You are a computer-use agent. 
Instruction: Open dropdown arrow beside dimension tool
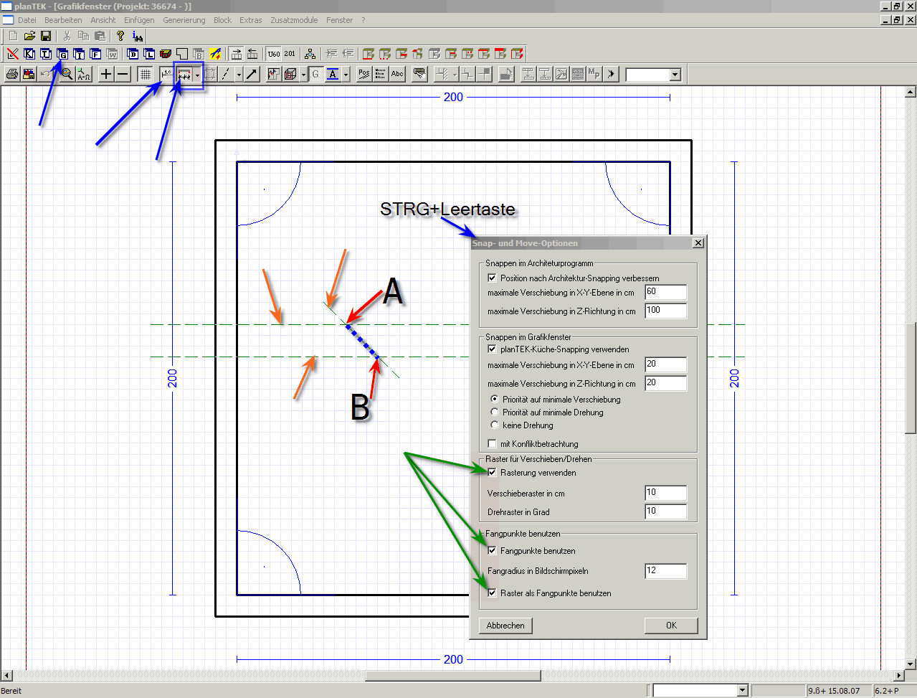(197, 75)
